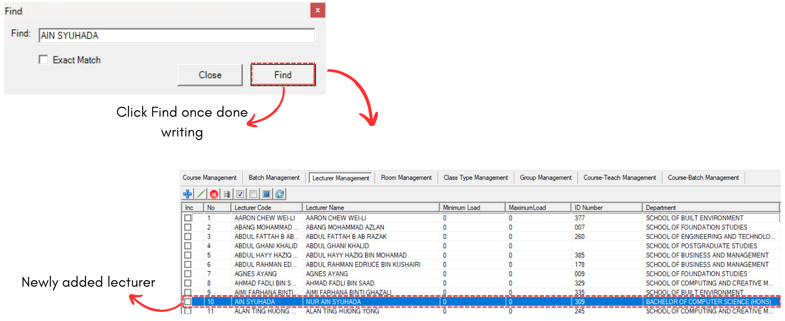This screenshot has width=785, height=321.
Task: Click the empty box Uncheck All icon
Action: pos(253,194)
